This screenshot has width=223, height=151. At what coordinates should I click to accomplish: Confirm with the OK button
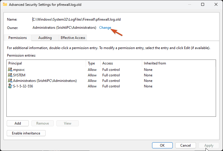pos(162,145)
